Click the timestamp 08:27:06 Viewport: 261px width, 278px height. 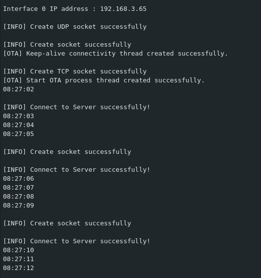(x=18, y=179)
